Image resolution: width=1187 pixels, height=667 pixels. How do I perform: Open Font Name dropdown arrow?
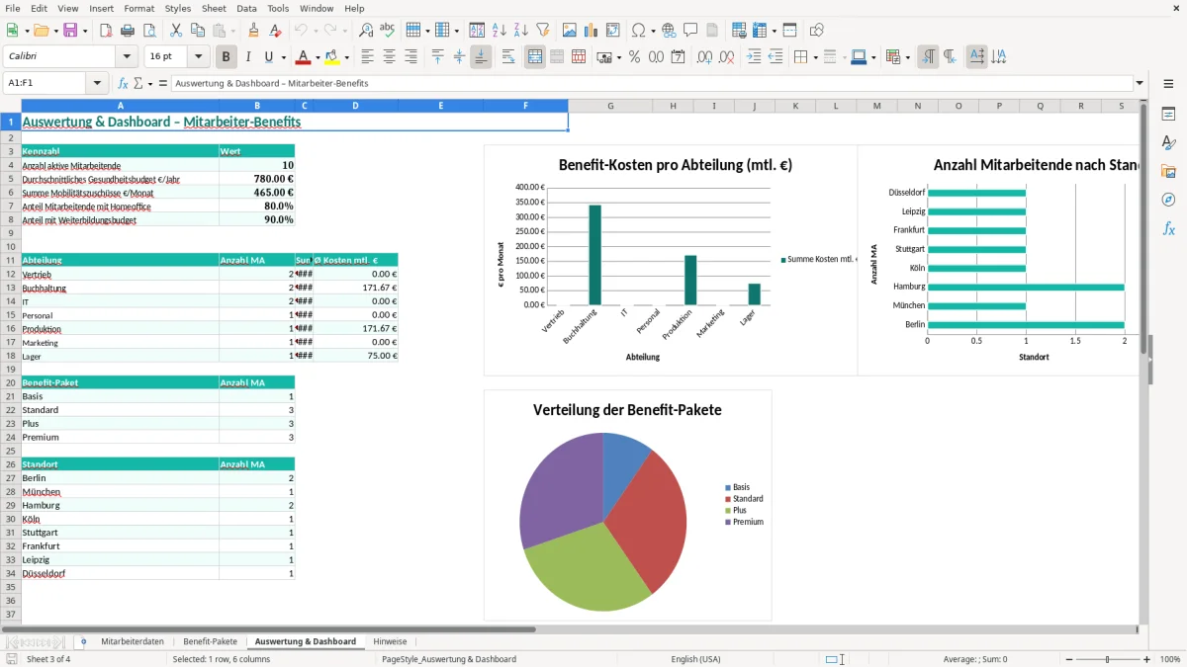tap(126, 57)
